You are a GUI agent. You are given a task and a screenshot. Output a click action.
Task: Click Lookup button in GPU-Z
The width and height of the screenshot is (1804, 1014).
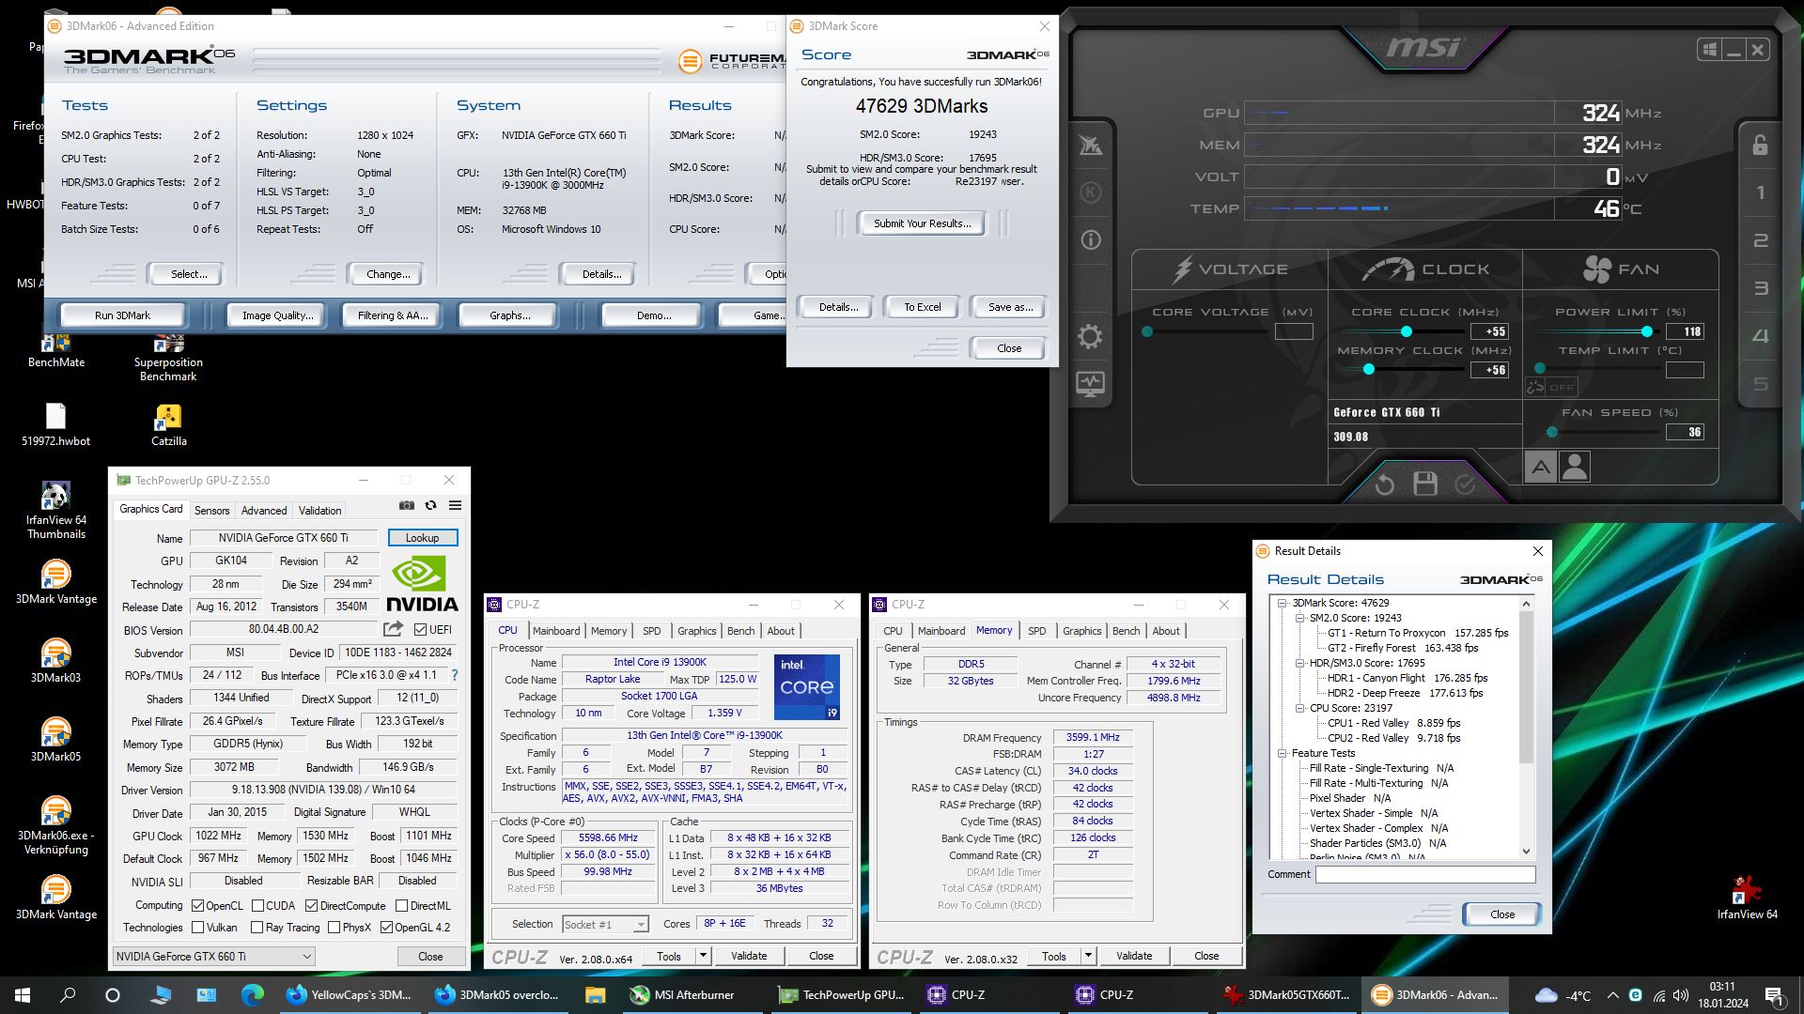(x=422, y=538)
